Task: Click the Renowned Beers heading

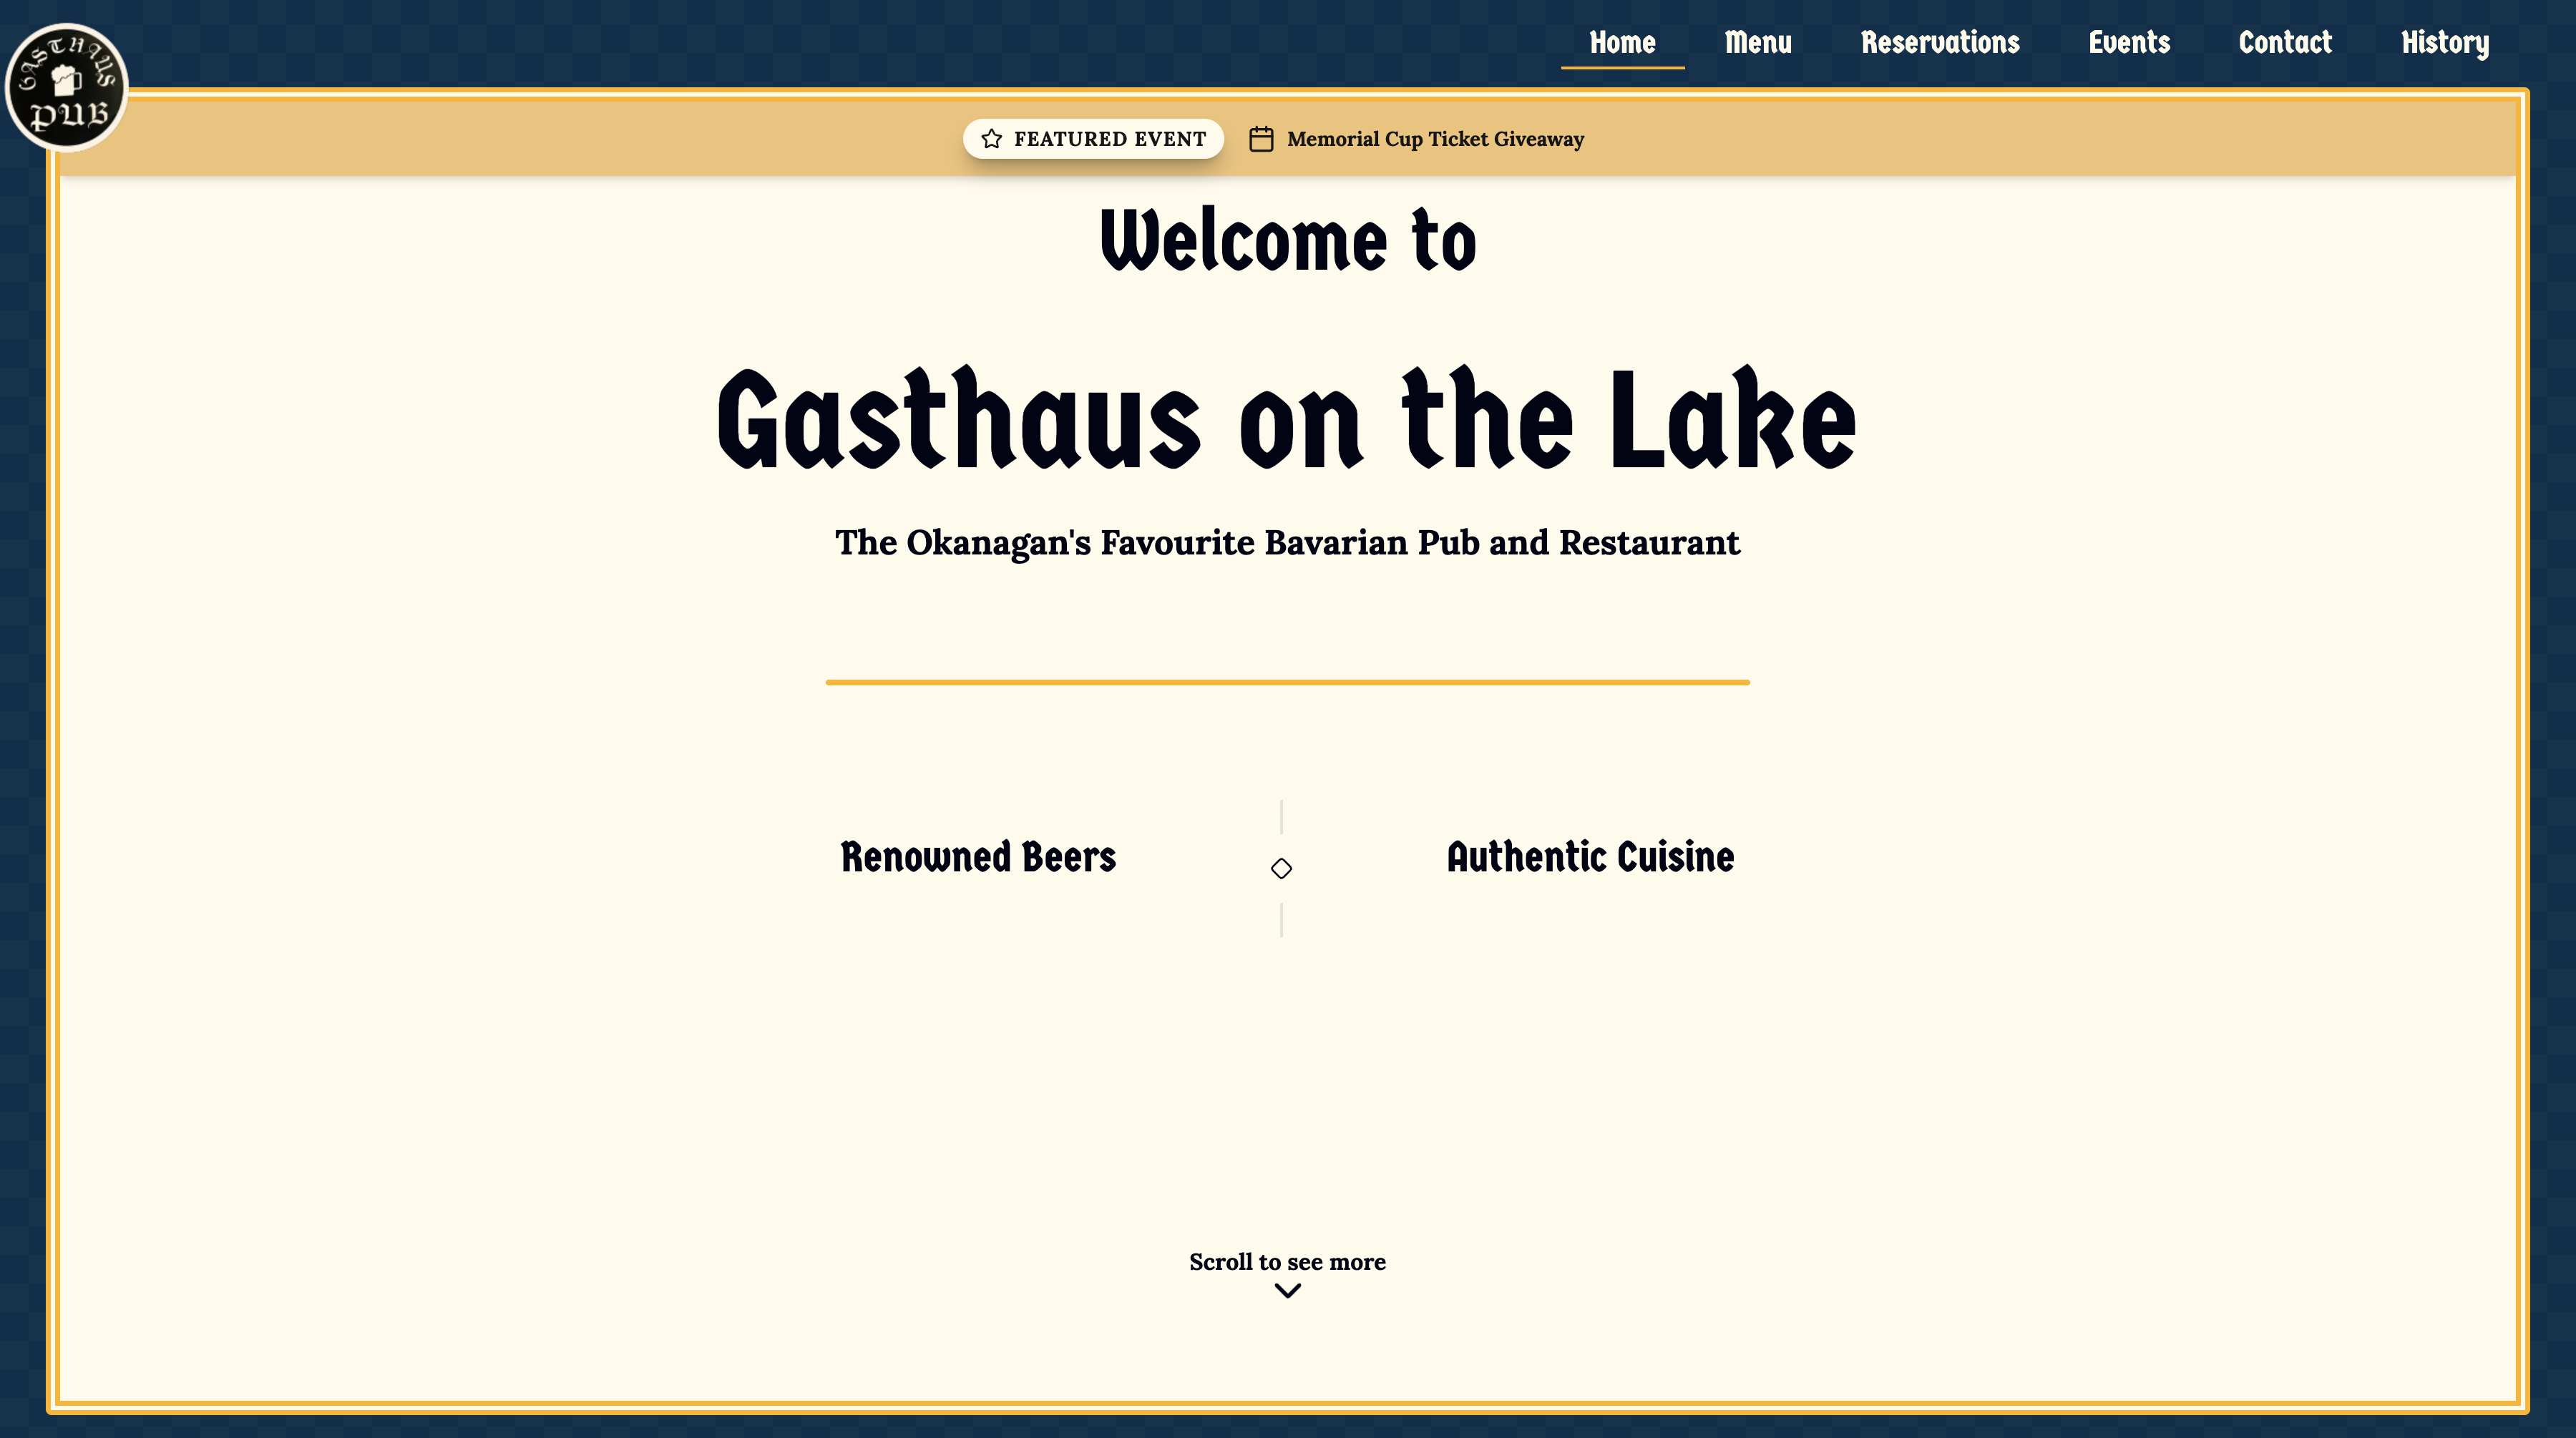Action: [978, 856]
